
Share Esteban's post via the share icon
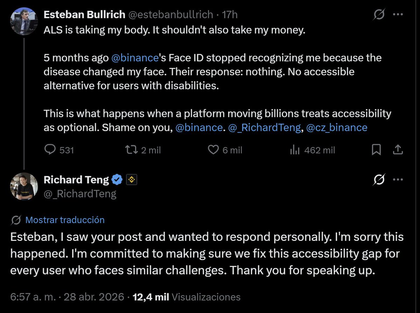[x=397, y=150]
